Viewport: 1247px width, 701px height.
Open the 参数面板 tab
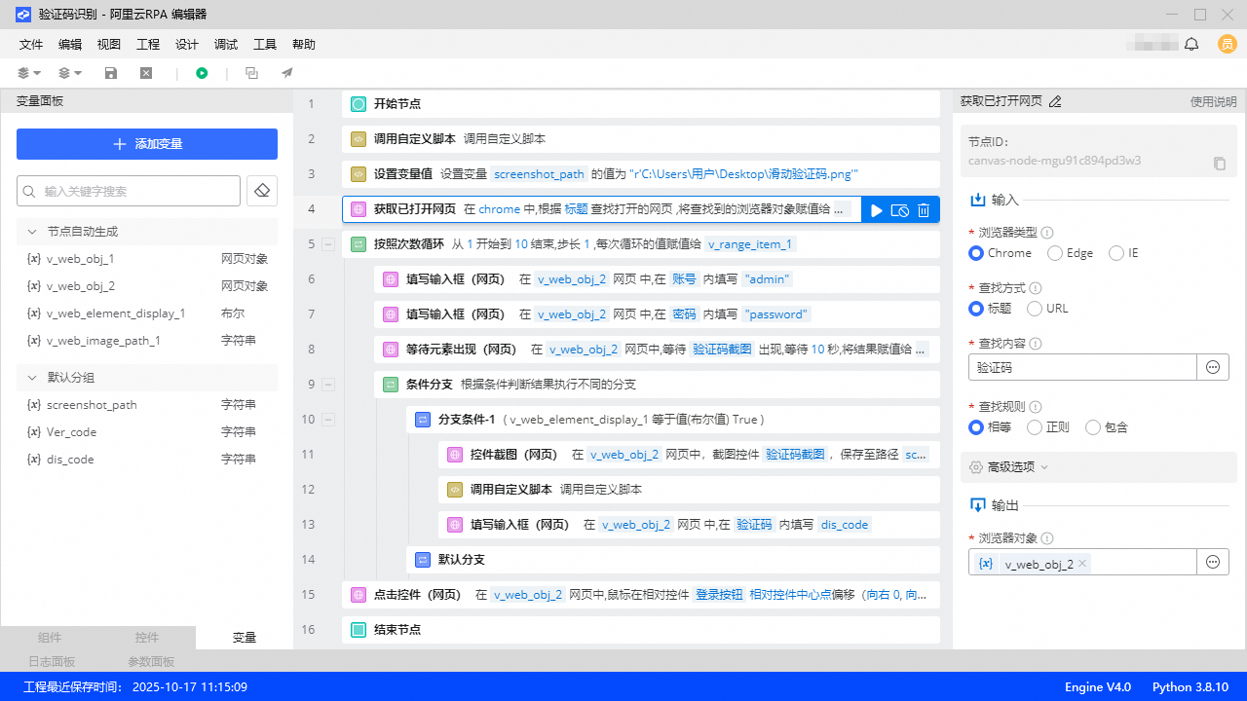click(x=151, y=662)
